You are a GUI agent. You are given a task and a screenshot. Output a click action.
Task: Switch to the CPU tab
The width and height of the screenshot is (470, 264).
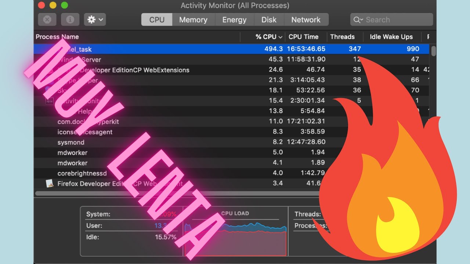coord(157,20)
